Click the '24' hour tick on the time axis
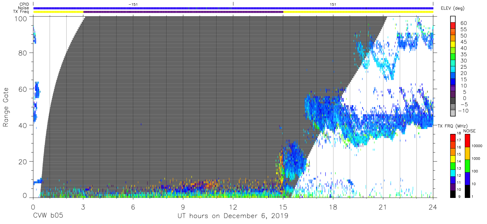This screenshot has width=487, height=224. click(x=433, y=207)
